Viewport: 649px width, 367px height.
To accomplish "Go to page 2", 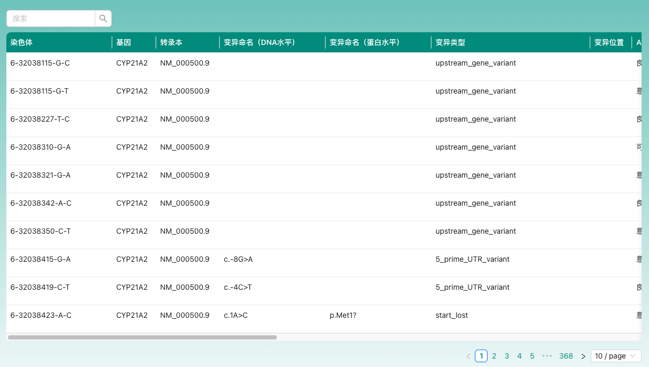I will point(494,356).
